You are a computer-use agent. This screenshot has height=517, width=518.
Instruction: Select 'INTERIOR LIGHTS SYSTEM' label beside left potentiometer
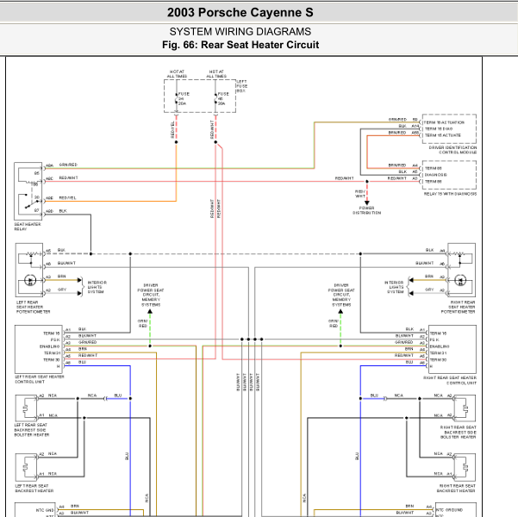(97, 287)
